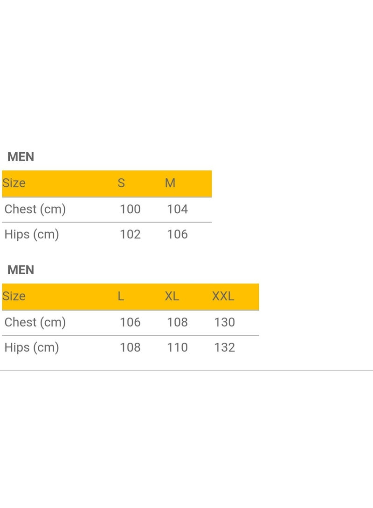Click the hips value 102 for size S

coord(130,234)
